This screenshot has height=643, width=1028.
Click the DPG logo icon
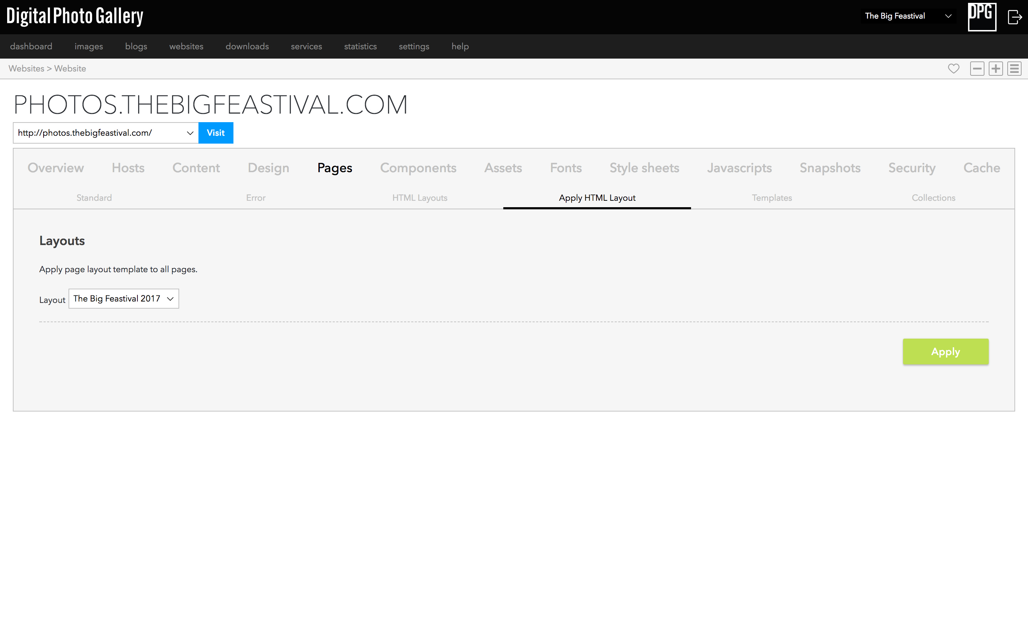tap(982, 16)
